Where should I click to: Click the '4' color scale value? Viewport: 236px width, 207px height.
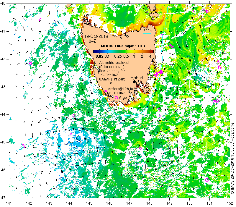click(x=150, y=56)
